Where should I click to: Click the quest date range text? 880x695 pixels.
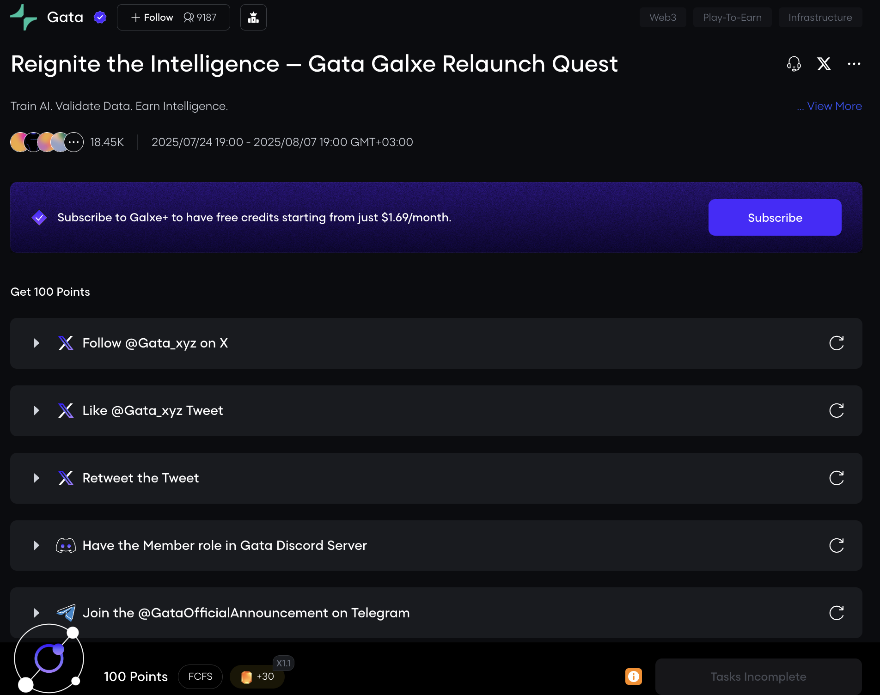(x=282, y=142)
